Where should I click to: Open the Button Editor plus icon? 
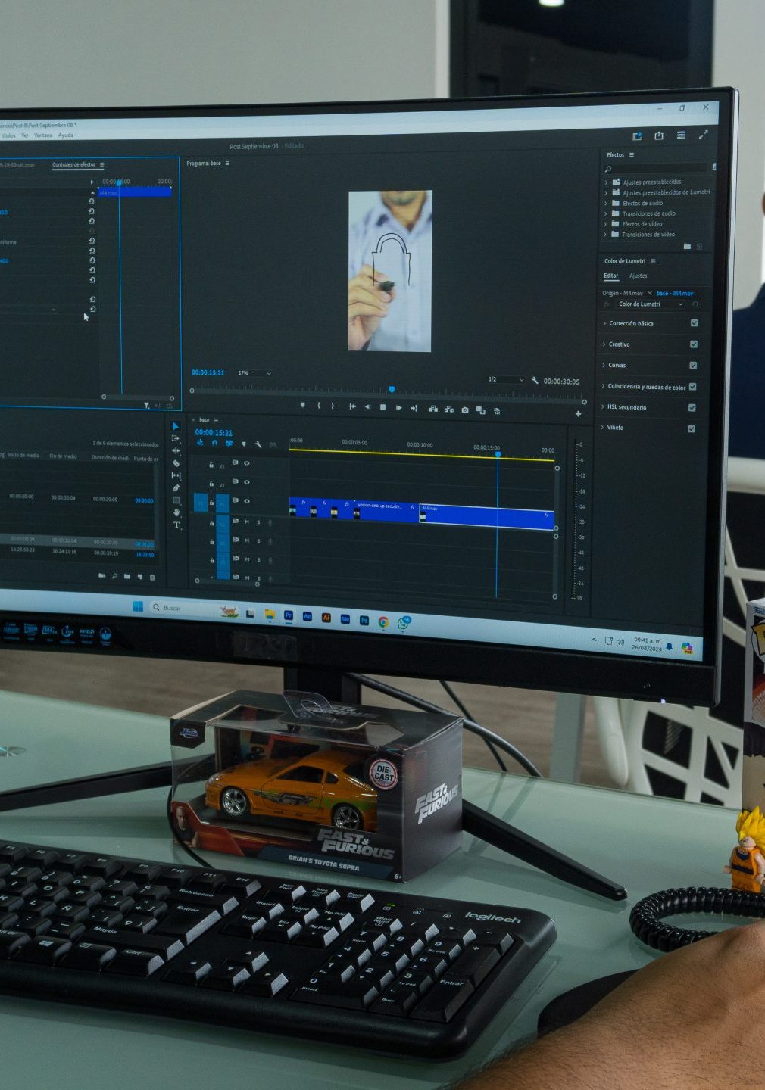tap(578, 414)
